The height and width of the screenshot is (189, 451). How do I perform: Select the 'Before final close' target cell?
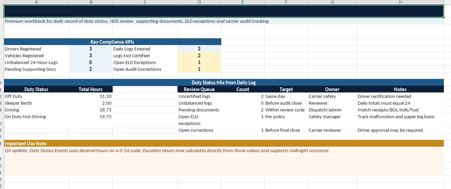[286, 130]
